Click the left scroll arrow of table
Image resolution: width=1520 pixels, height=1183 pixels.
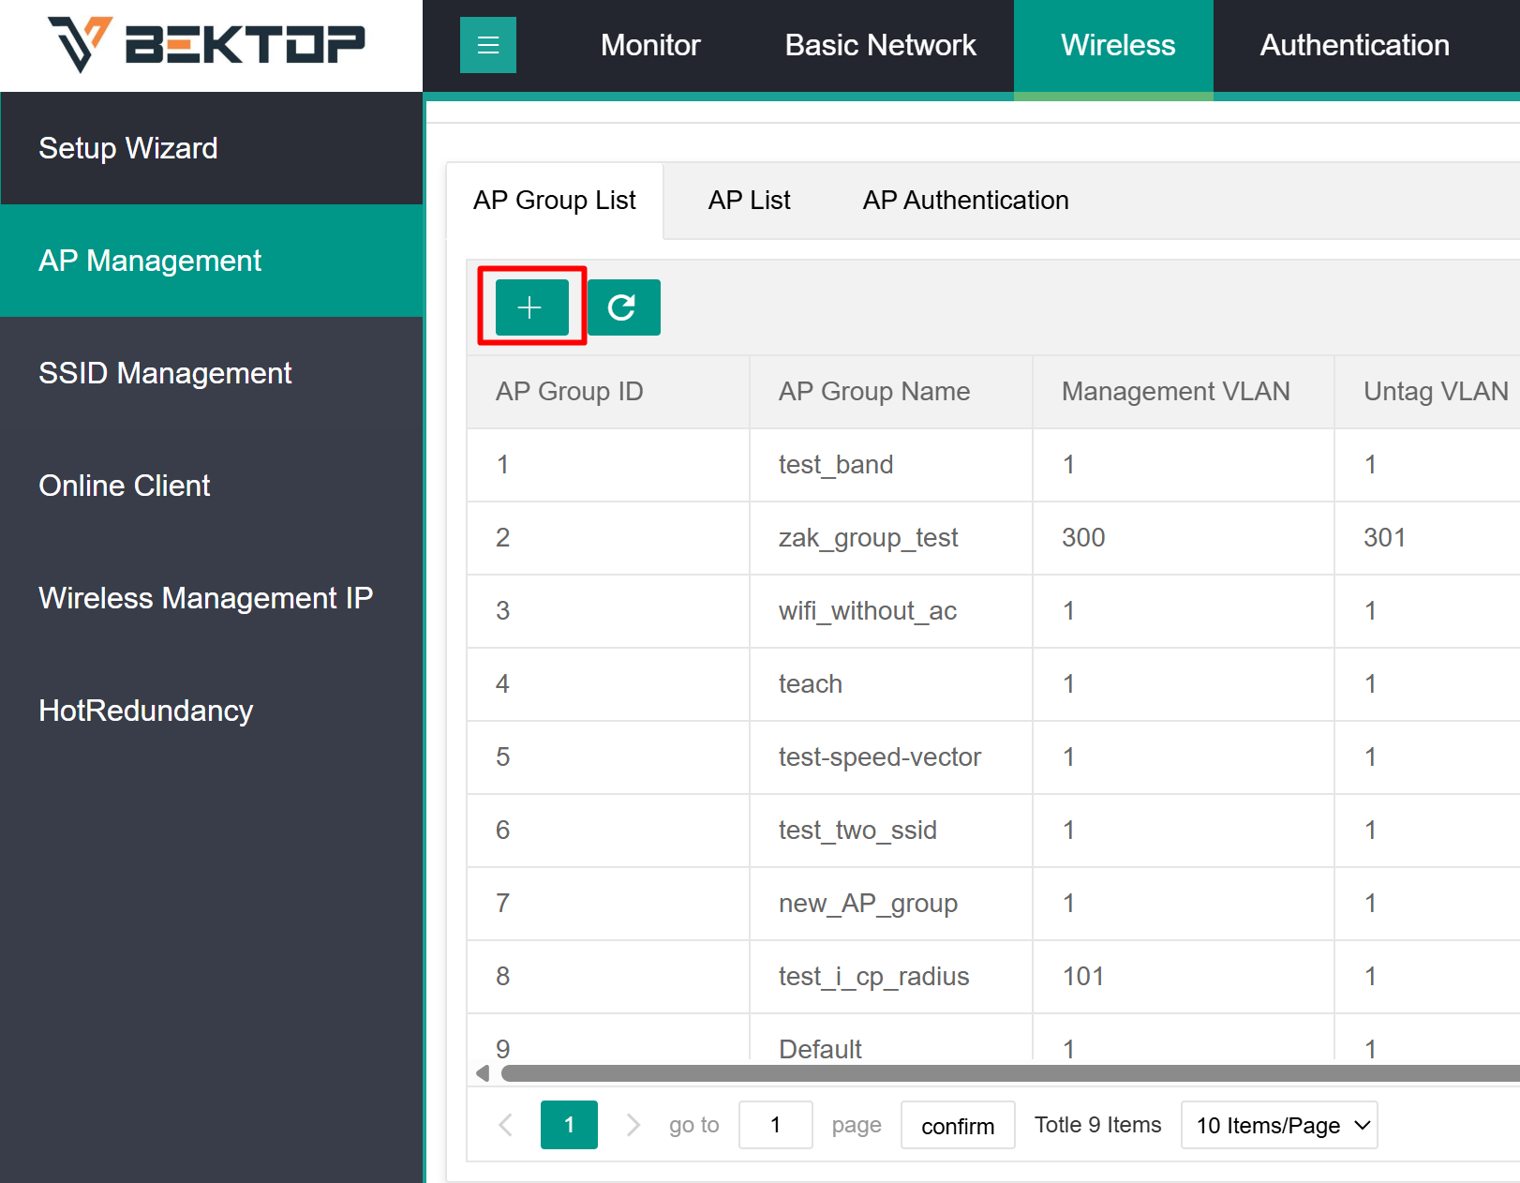[x=483, y=1073]
